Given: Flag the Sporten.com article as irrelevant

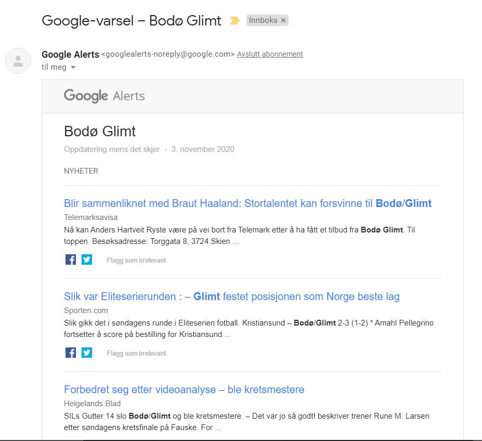Looking at the screenshot, I should 136,353.
